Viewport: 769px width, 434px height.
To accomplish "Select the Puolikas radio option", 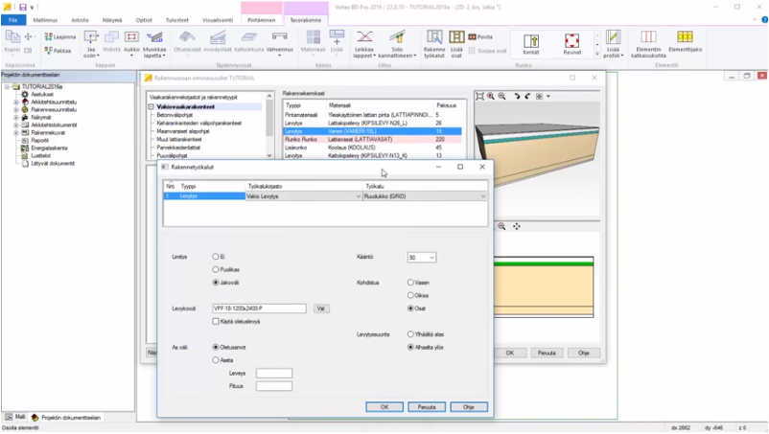I will point(216,270).
